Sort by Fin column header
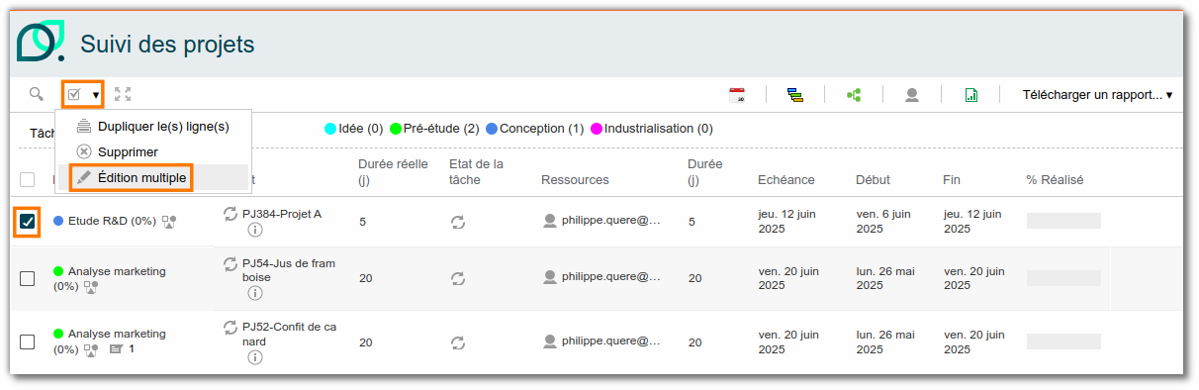The width and height of the screenshot is (1199, 390). [x=953, y=179]
